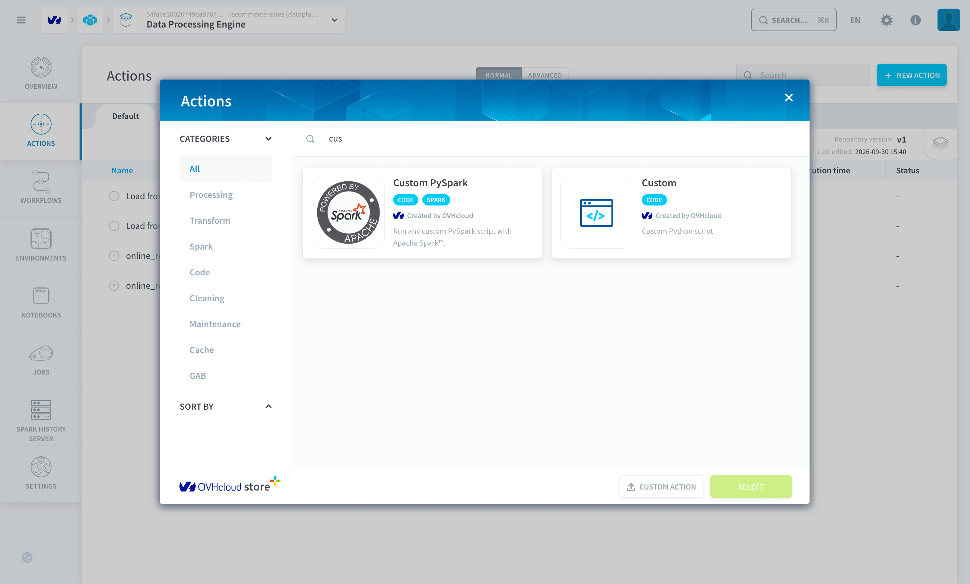Filter by the Transform category
Image resolution: width=970 pixels, height=584 pixels.
(x=210, y=220)
